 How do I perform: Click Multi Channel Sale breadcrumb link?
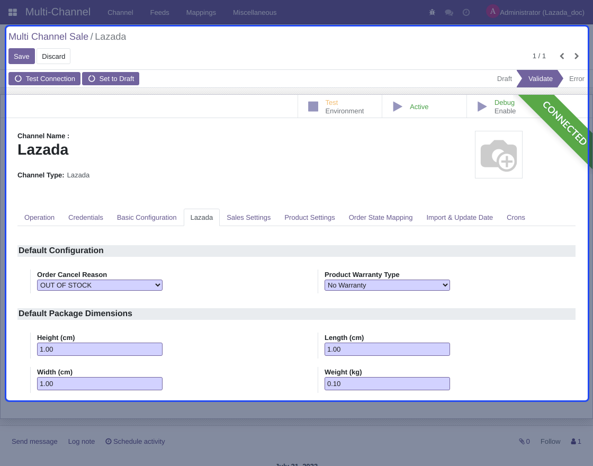click(48, 37)
